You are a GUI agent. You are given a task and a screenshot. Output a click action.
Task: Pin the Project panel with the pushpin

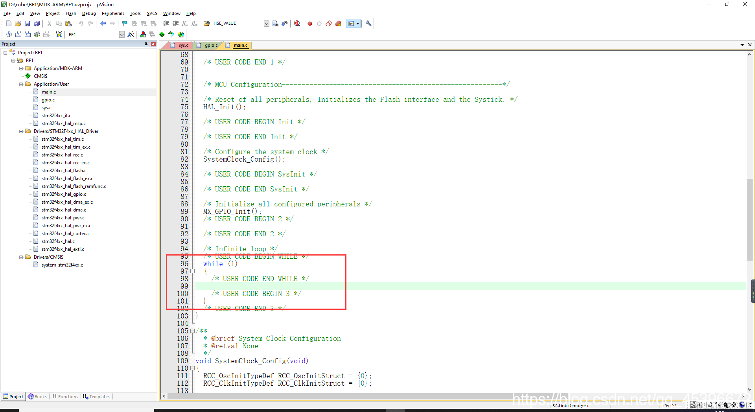[146, 44]
